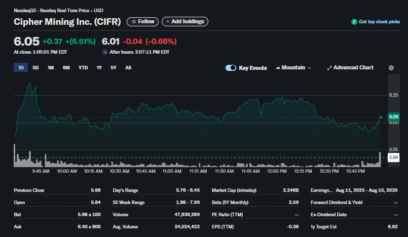This screenshot has width=408, height=237.
Task: Click Volume value 47,639,269
Action: (x=187, y=215)
